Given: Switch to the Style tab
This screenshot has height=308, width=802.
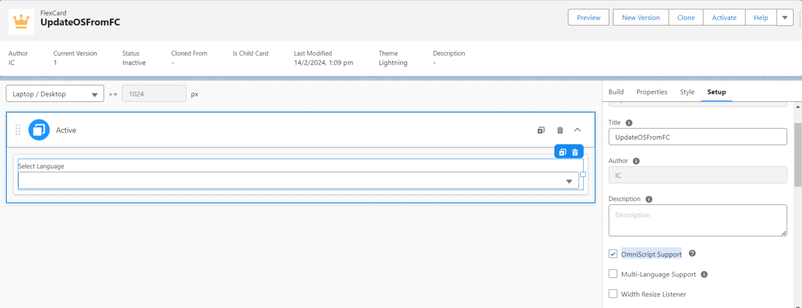Looking at the screenshot, I should click(x=687, y=92).
